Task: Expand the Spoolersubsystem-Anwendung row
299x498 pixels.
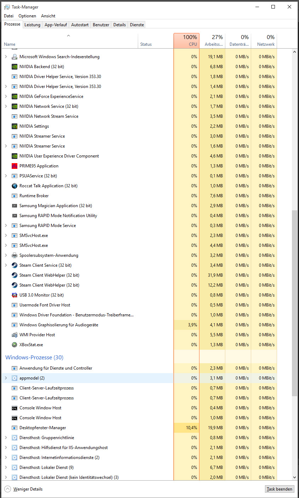Action: click(6, 255)
